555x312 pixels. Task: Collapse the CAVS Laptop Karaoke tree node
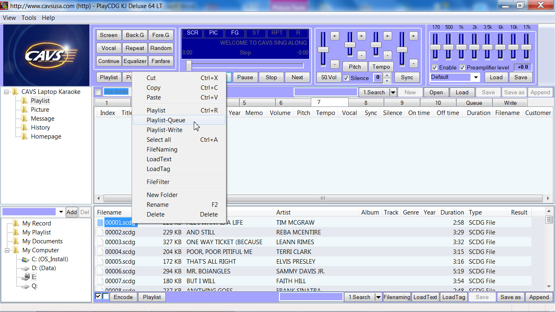[x=6, y=92]
